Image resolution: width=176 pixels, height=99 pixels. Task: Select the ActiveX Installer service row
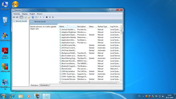click(x=89, y=29)
